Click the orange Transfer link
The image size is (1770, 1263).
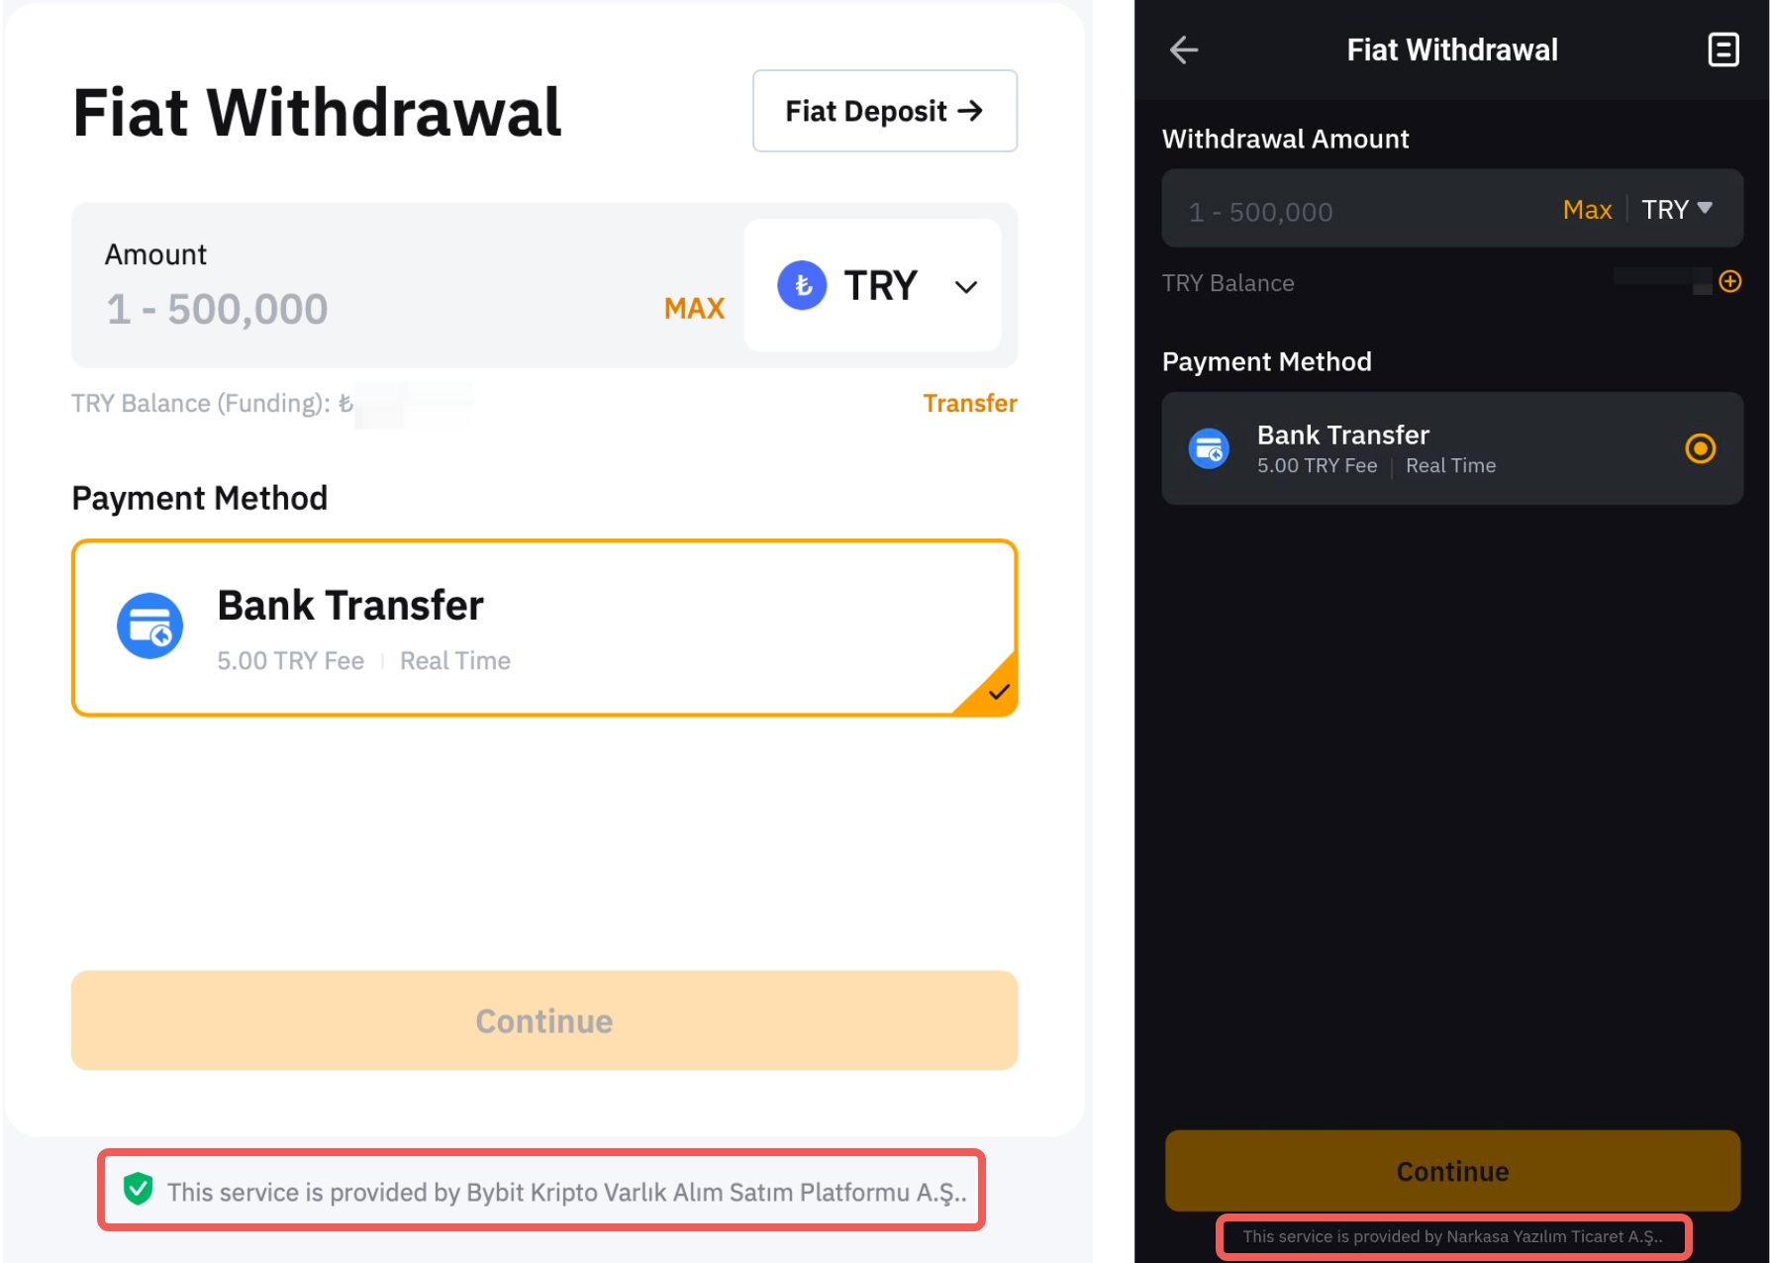[x=970, y=403]
